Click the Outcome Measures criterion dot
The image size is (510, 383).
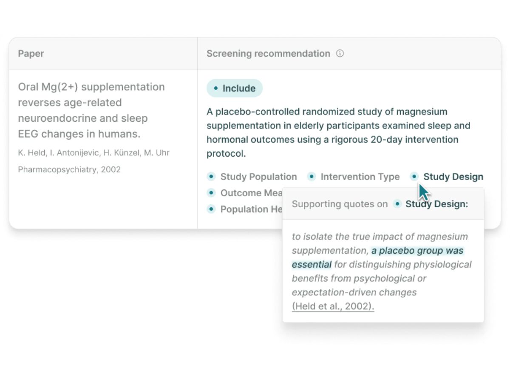coord(211,193)
